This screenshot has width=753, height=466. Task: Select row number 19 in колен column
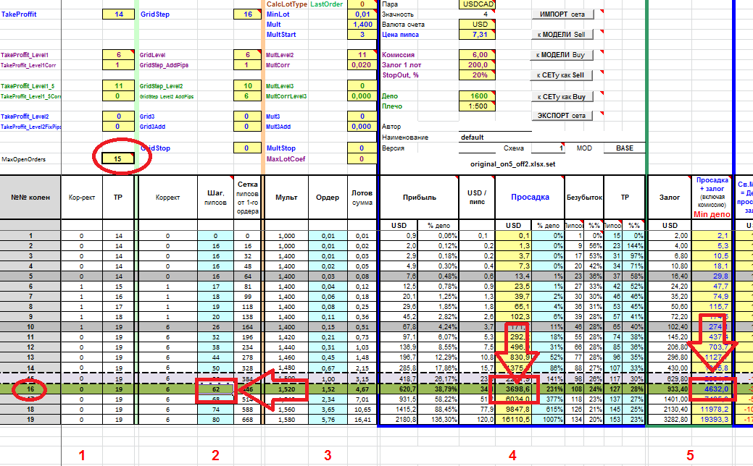pos(30,420)
